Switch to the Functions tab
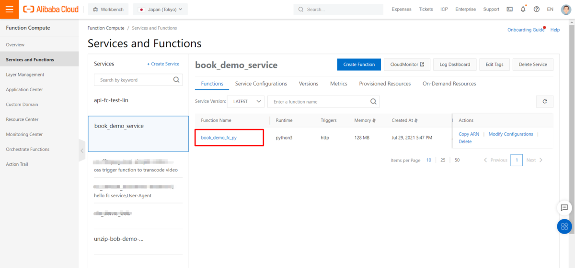 pyautogui.click(x=212, y=84)
